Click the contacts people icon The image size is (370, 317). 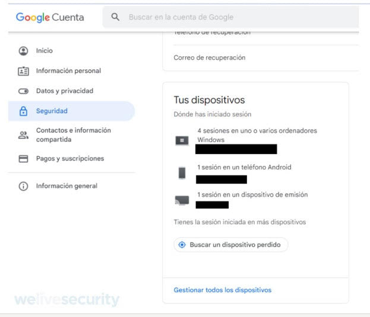click(x=24, y=135)
